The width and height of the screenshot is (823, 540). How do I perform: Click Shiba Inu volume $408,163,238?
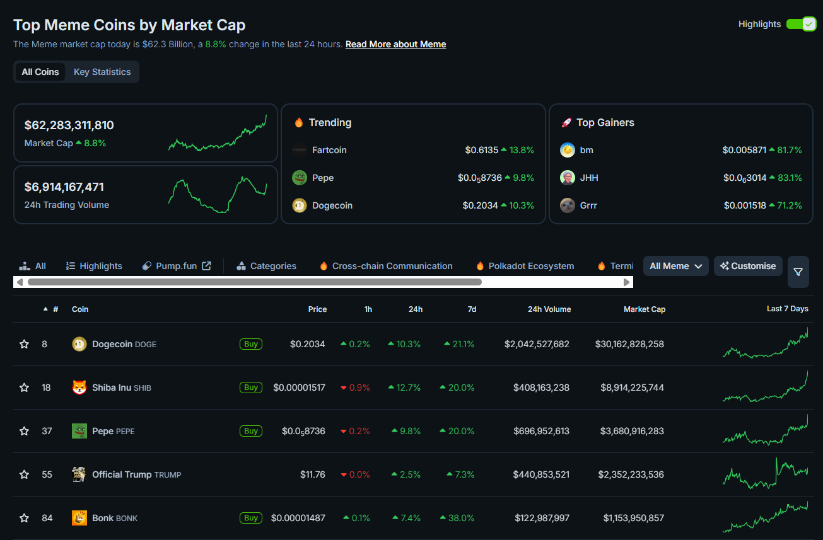(541, 388)
